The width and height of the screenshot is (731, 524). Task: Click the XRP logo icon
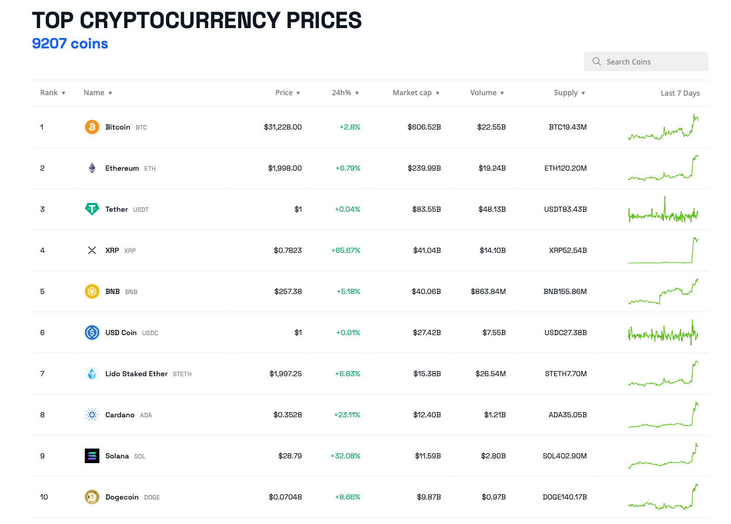[92, 250]
